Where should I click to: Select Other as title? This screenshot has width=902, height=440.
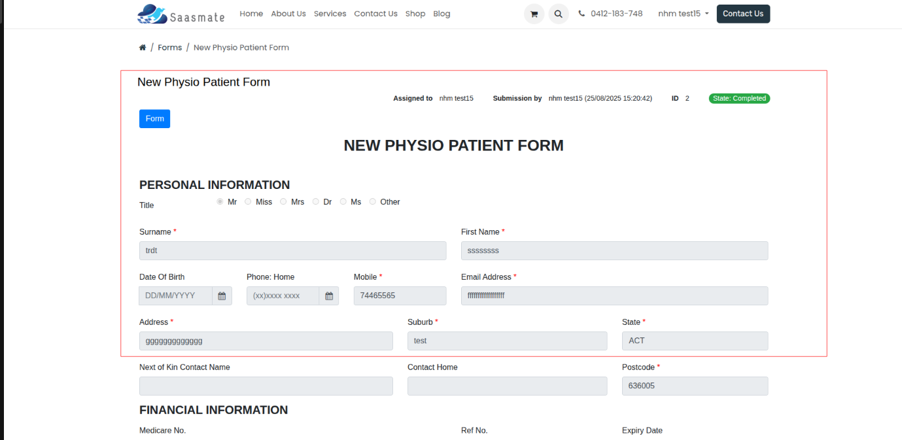click(x=373, y=202)
